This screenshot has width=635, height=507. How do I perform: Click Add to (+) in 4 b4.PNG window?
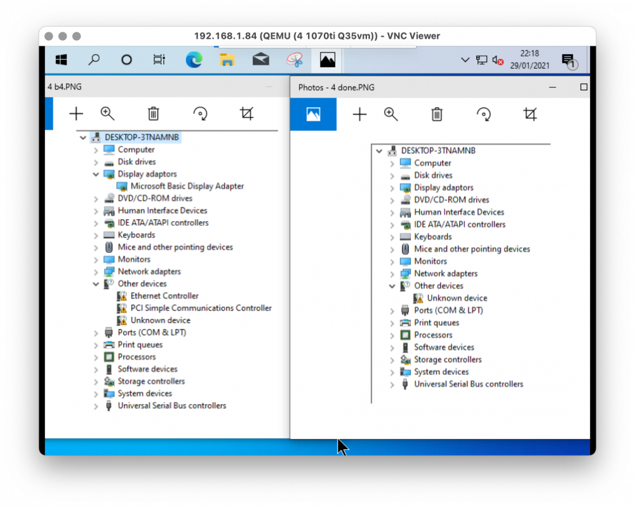[x=76, y=114]
